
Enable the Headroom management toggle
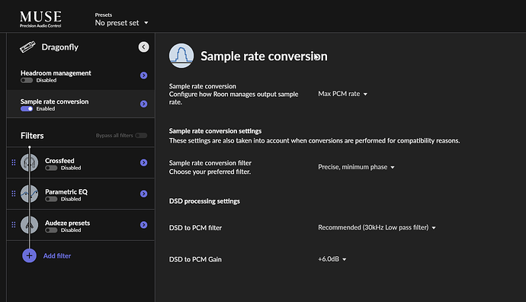click(27, 81)
